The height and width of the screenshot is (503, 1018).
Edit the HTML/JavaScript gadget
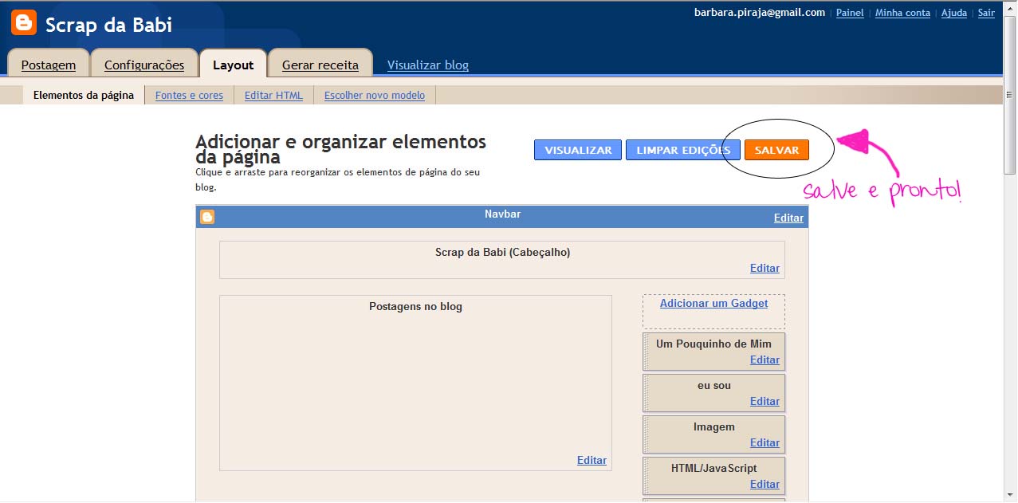tap(764, 484)
